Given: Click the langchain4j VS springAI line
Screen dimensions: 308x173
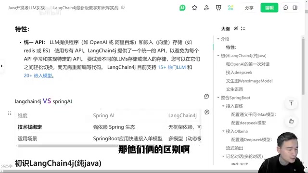Looking at the screenshot, I should [43, 101].
